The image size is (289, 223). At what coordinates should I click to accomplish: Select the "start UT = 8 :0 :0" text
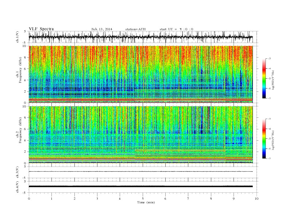tap(176, 29)
